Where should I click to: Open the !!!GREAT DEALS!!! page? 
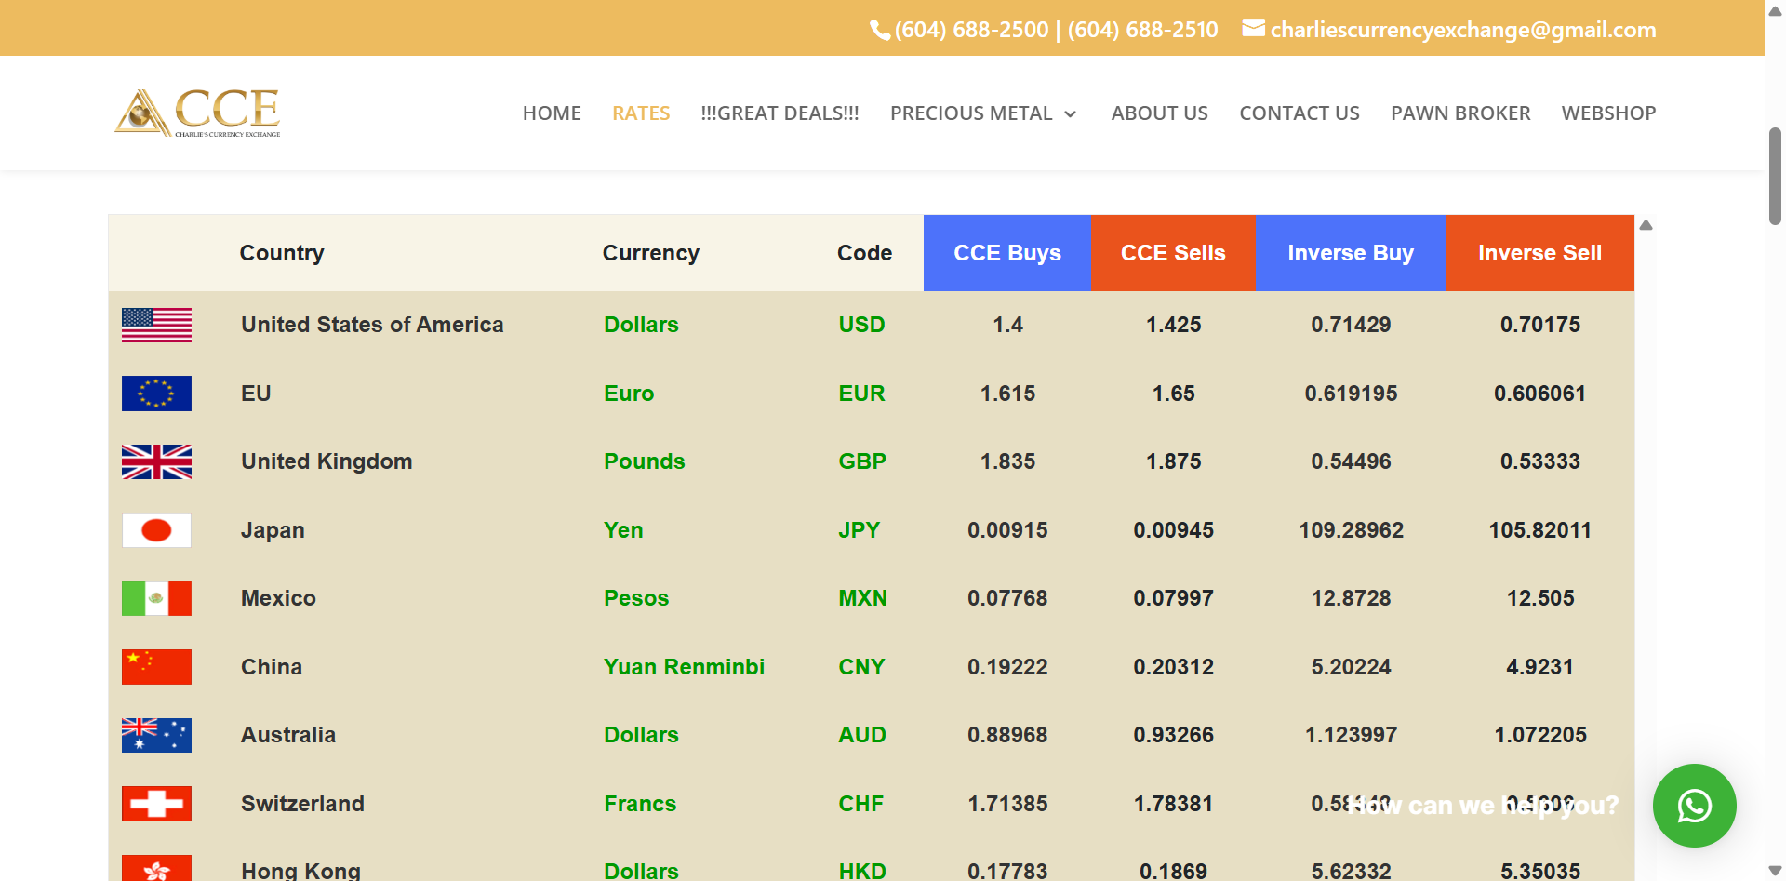click(780, 113)
